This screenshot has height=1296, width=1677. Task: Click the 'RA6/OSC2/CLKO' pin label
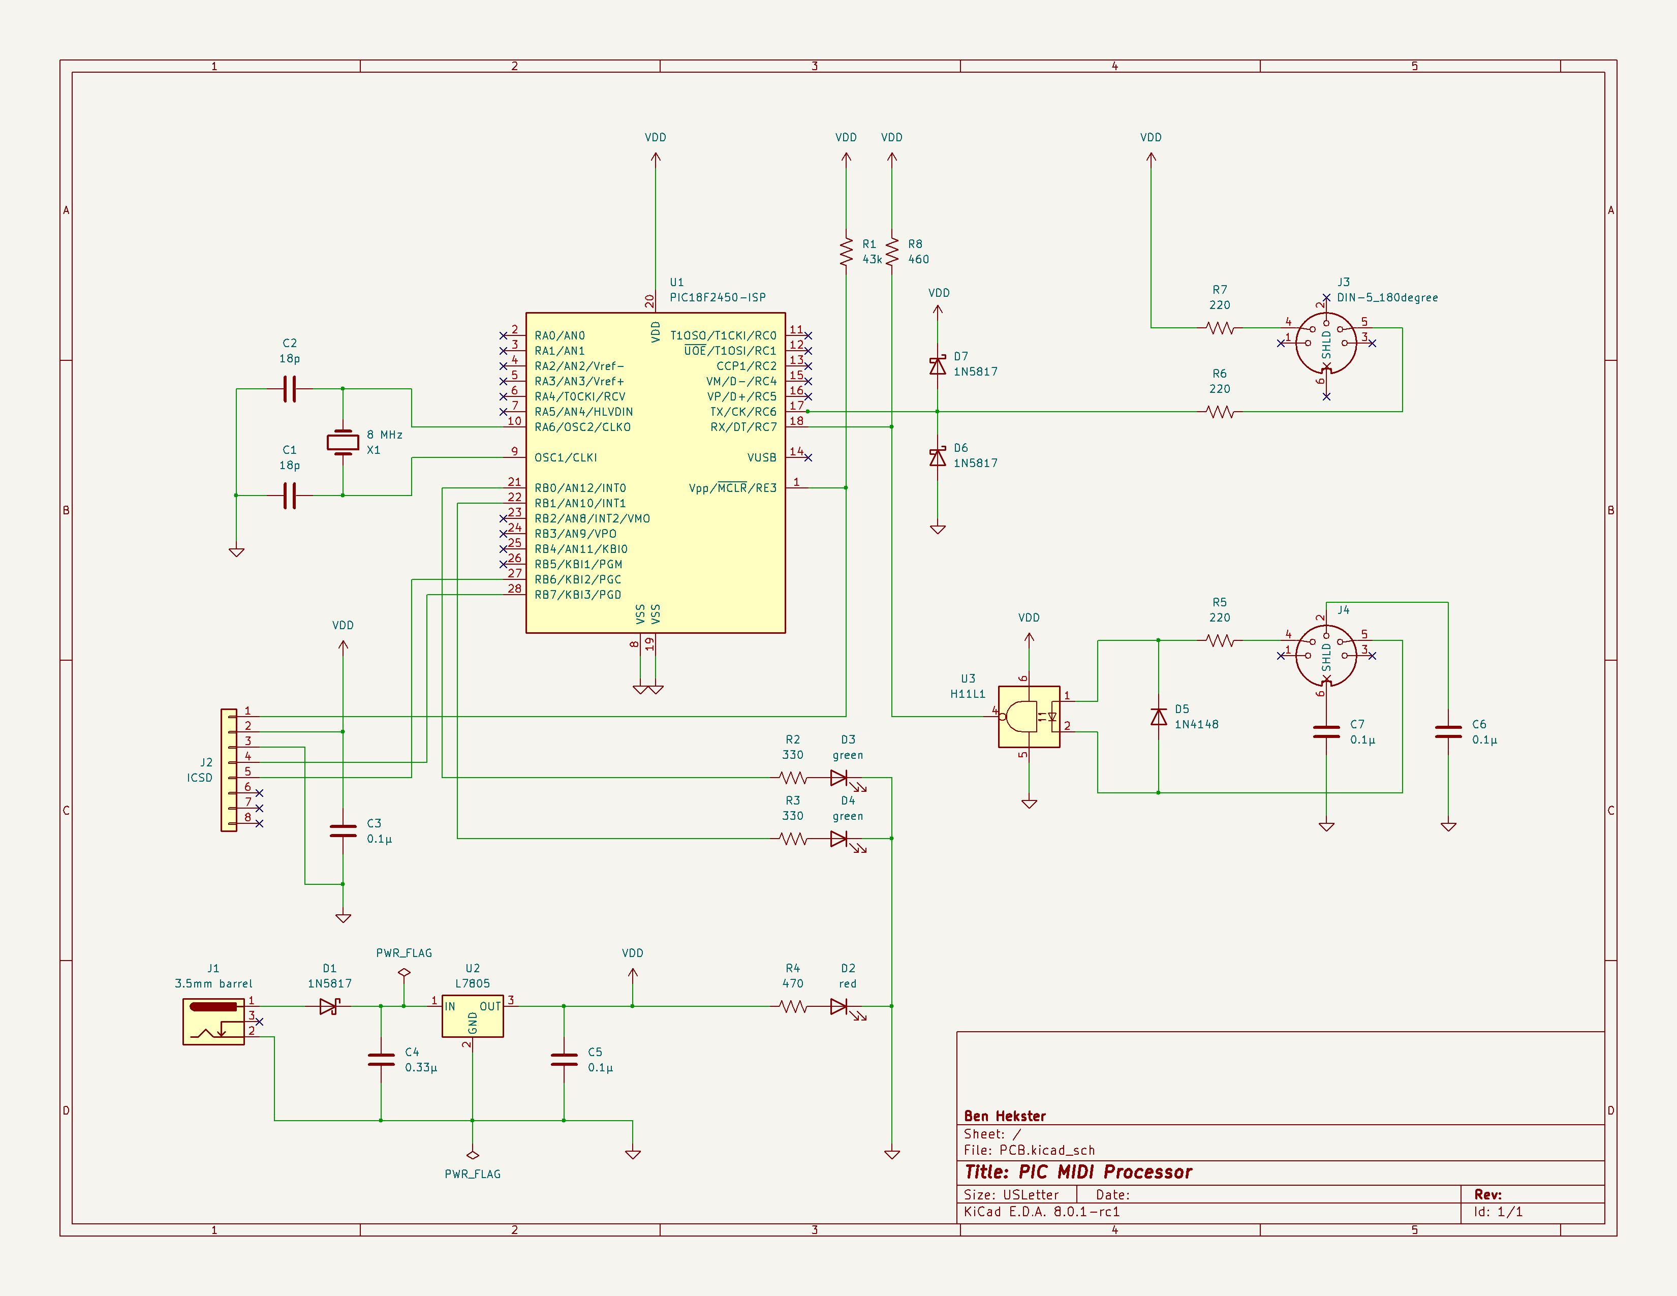(x=582, y=427)
